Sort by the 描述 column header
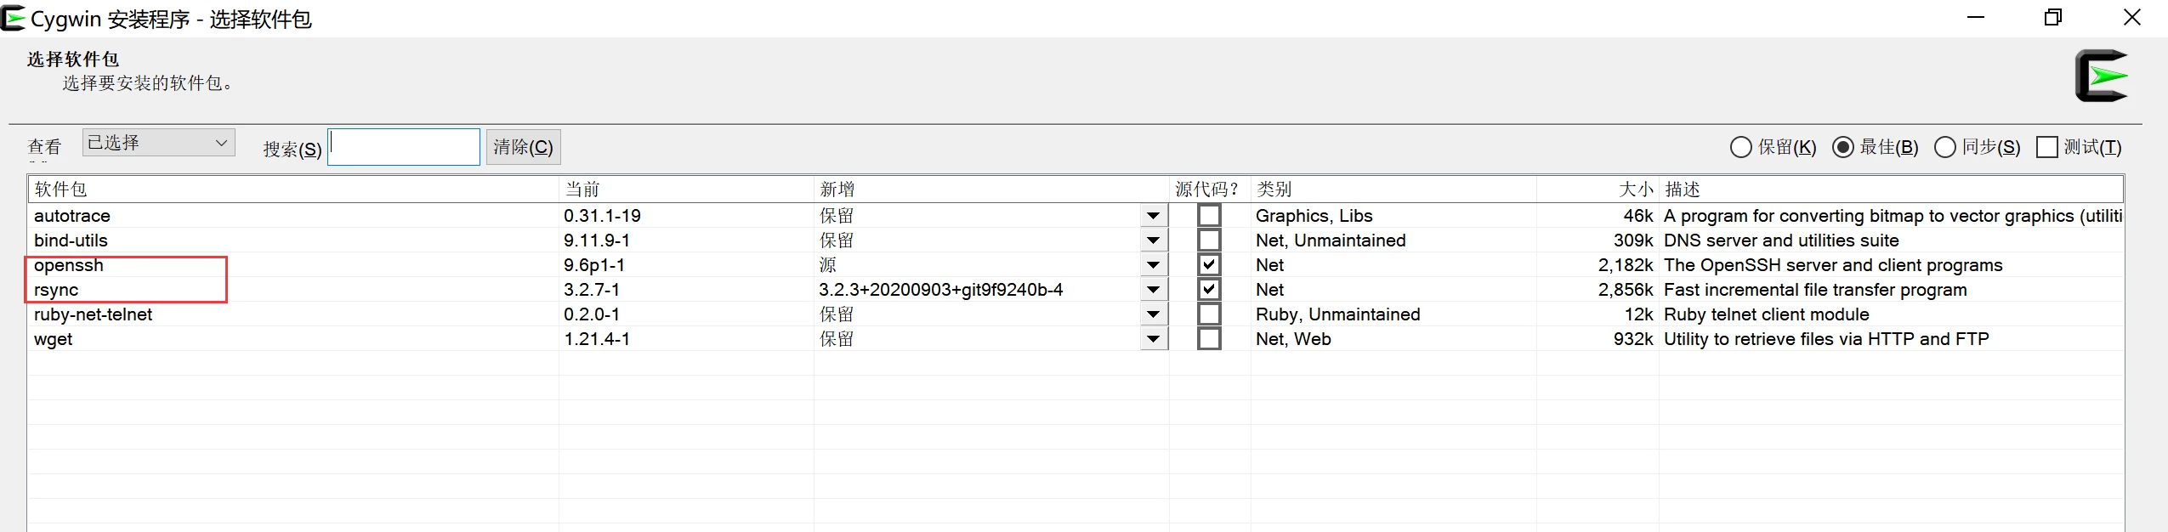The width and height of the screenshot is (2168, 532). (1891, 190)
